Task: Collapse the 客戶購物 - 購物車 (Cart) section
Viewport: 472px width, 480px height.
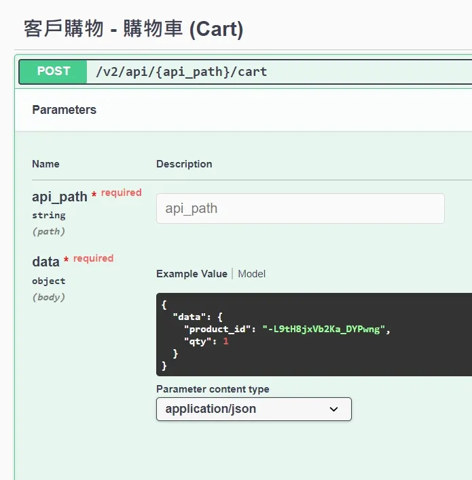Action: pyautogui.click(x=133, y=29)
